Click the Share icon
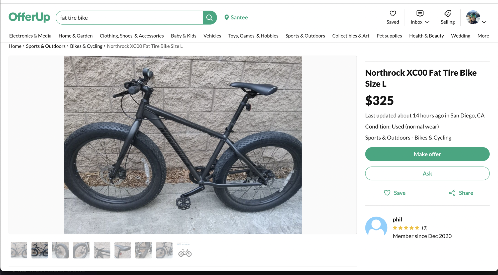Viewport: 498px width, 275px height. pyautogui.click(x=452, y=193)
